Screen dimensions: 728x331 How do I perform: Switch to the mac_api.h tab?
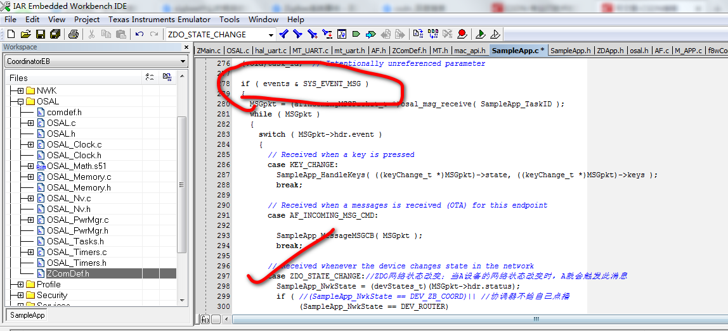tap(469, 51)
